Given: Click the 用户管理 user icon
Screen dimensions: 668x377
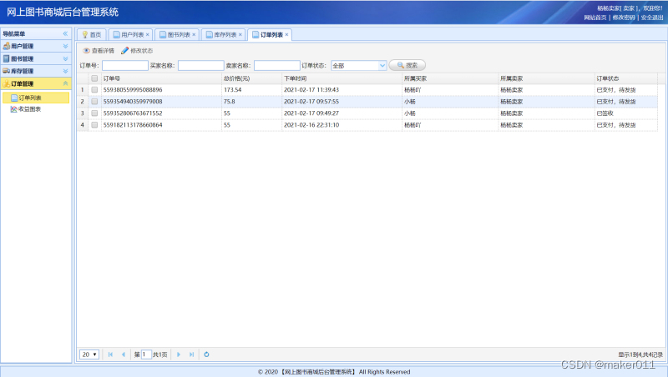Looking at the screenshot, I should tap(7, 46).
